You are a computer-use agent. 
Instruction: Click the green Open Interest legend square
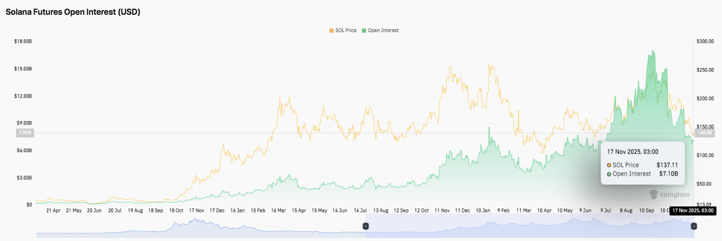(364, 31)
